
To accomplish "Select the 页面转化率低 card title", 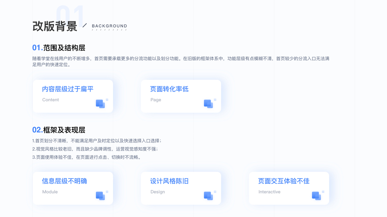I will click(x=169, y=89).
